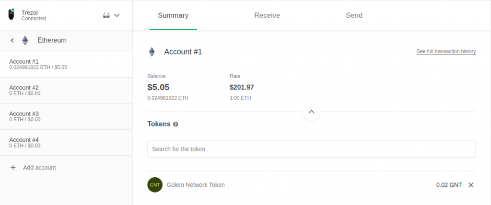Open the Summary tab

173,15
